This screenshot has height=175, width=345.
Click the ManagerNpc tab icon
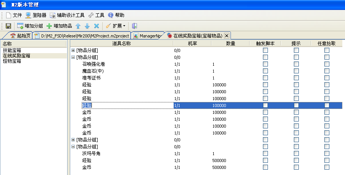click(x=136, y=36)
